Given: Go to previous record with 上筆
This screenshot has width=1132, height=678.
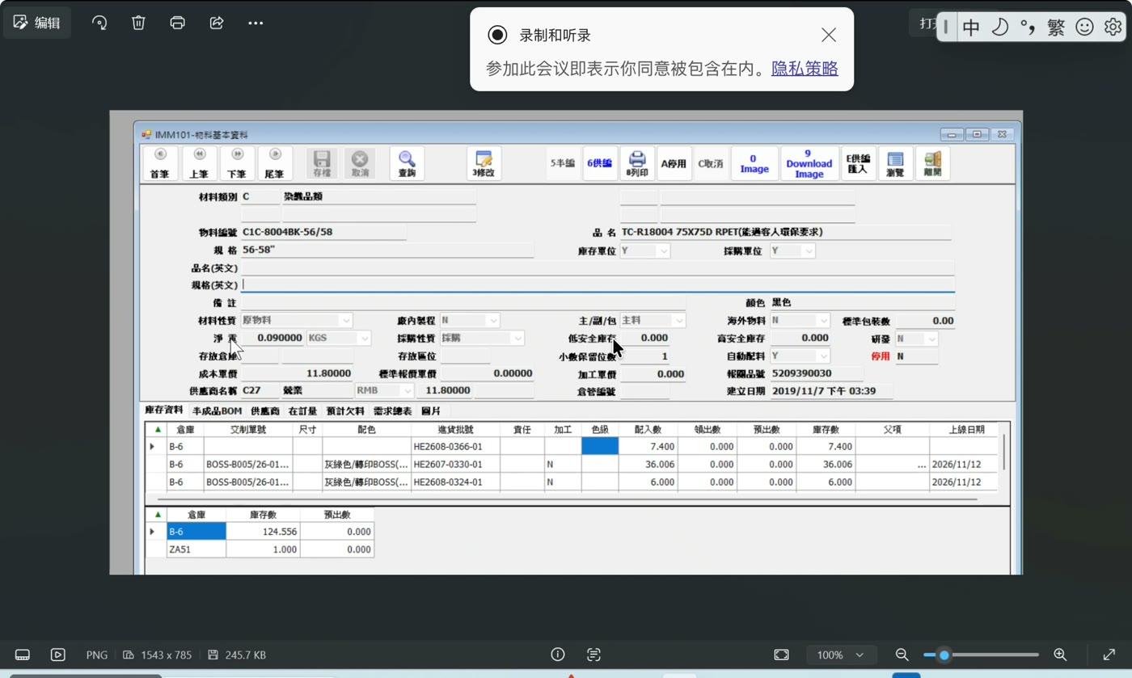Looking at the screenshot, I should click(x=199, y=163).
